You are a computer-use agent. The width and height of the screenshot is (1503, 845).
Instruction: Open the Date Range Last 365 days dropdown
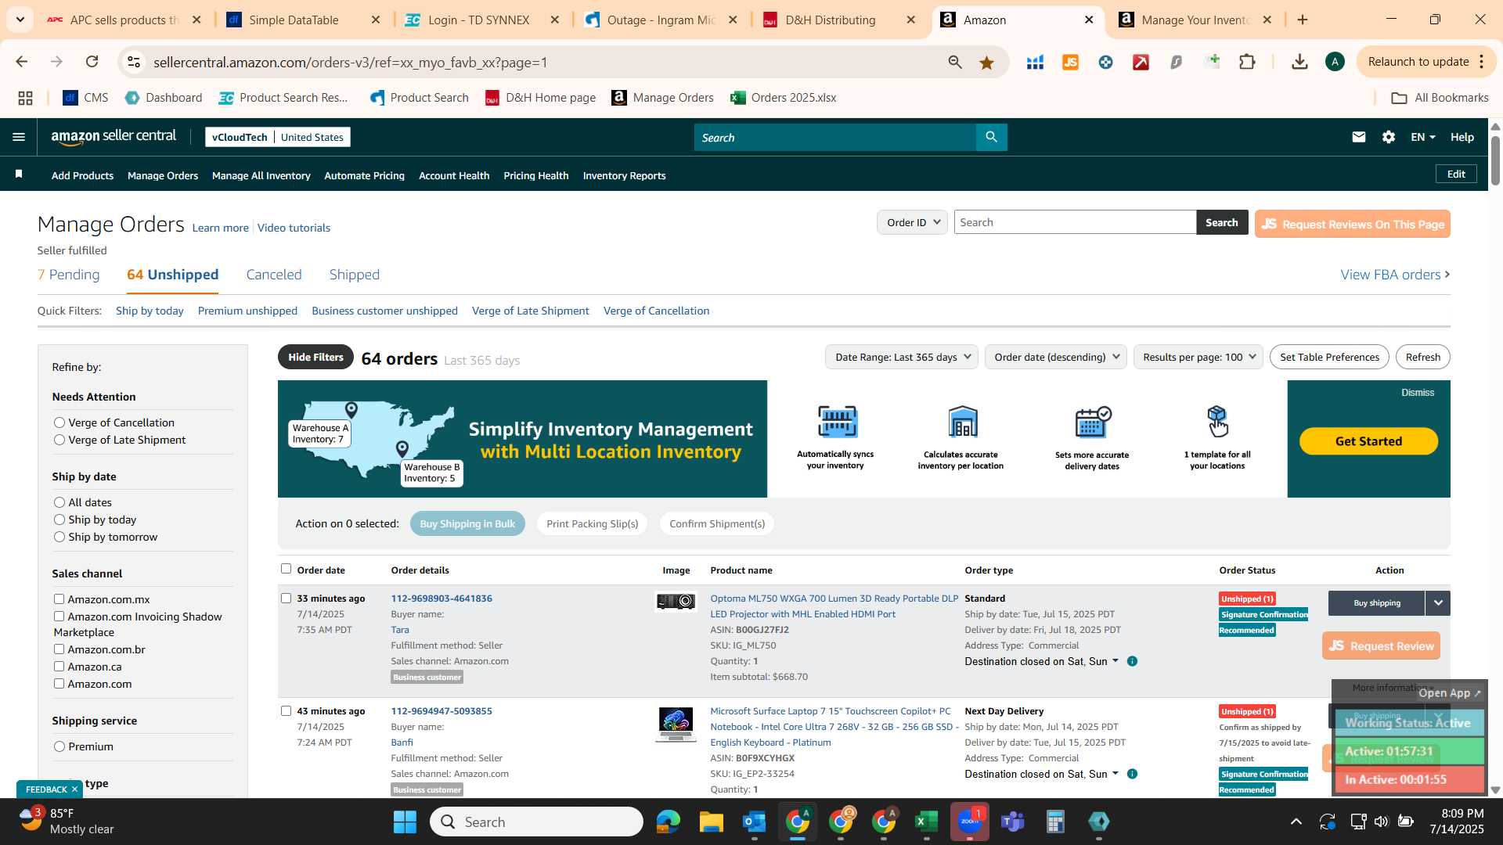point(902,357)
